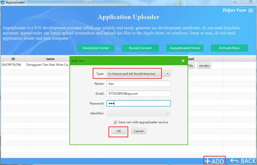Click Activate Now button
257x165 pixels.
point(229,48)
